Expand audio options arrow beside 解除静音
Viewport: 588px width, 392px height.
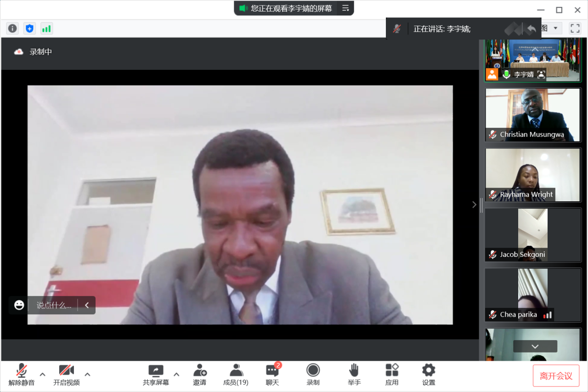click(43, 374)
